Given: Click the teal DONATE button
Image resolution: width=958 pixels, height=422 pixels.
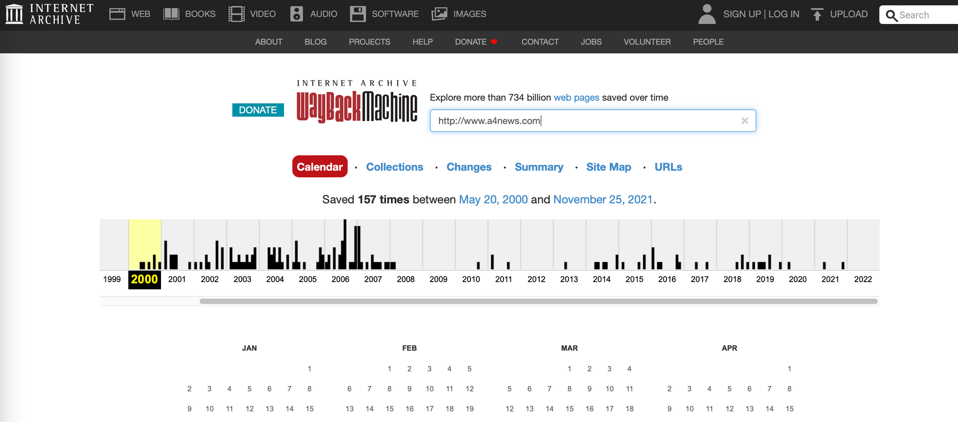Looking at the screenshot, I should click(258, 110).
